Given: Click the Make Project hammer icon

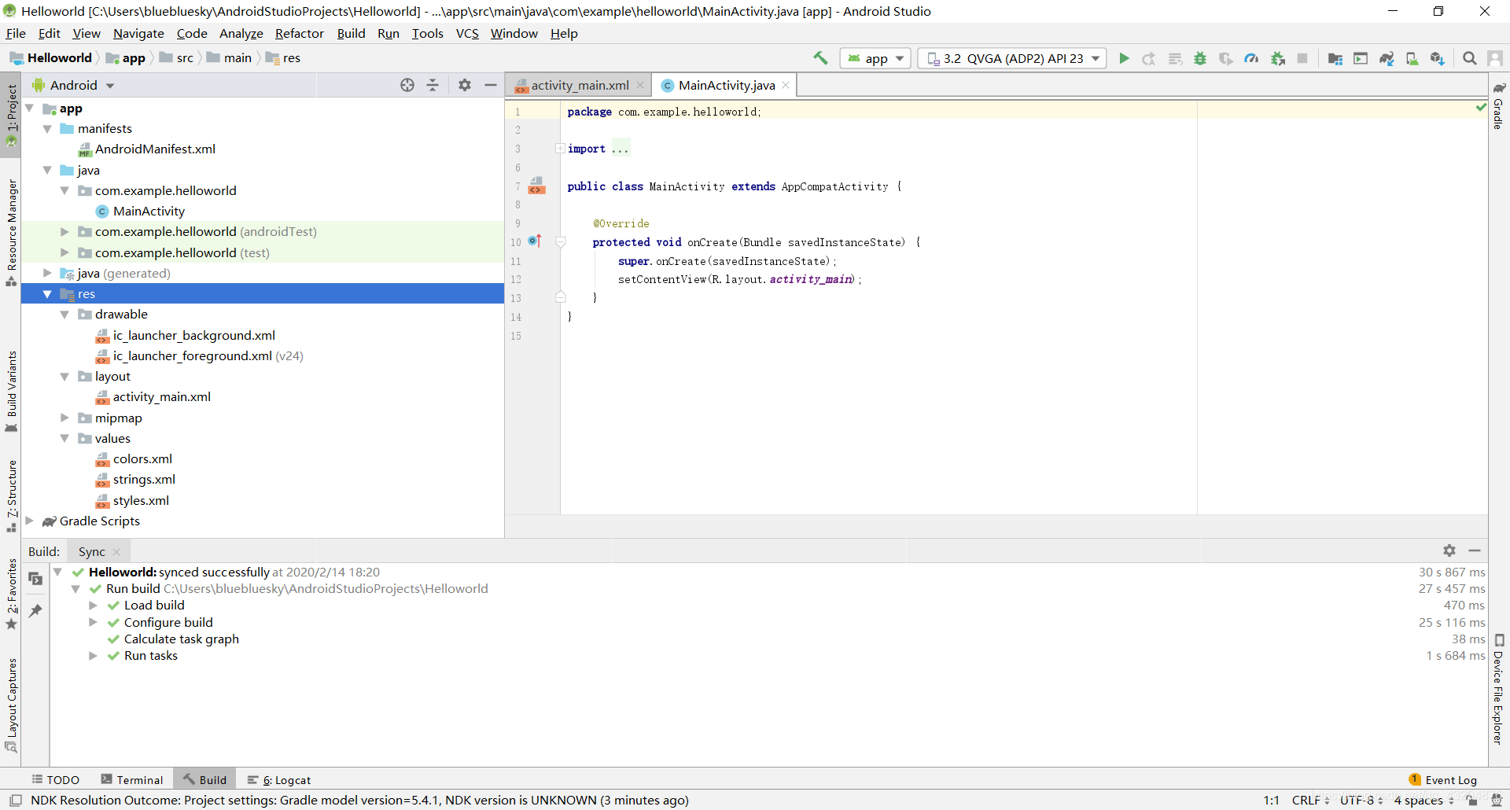Looking at the screenshot, I should click(820, 58).
